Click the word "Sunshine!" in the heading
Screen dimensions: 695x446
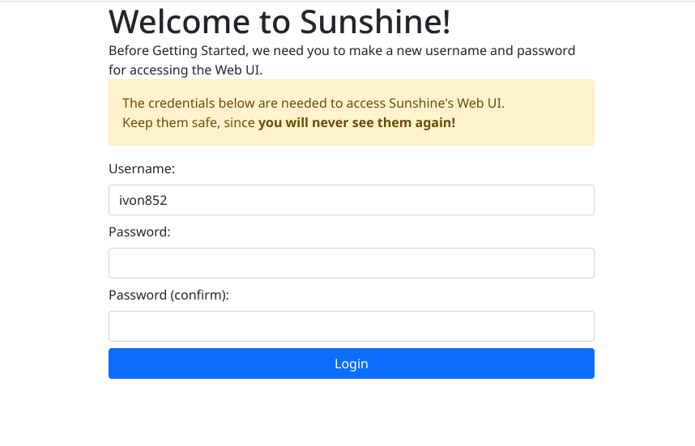375,22
